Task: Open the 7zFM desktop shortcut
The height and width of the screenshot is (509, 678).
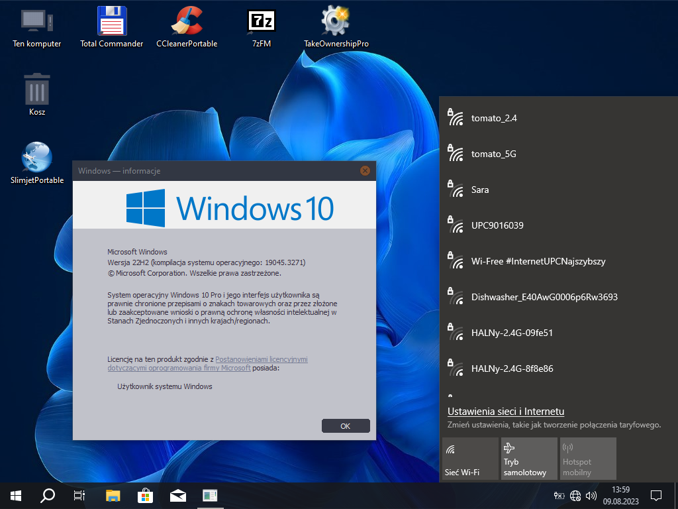Action: coord(261,27)
